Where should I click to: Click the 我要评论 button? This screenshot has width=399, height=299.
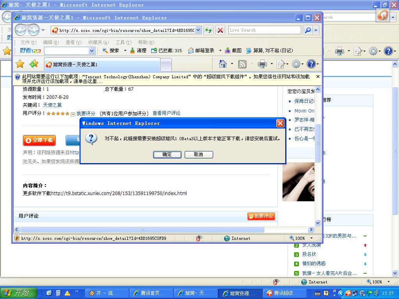point(261,216)
